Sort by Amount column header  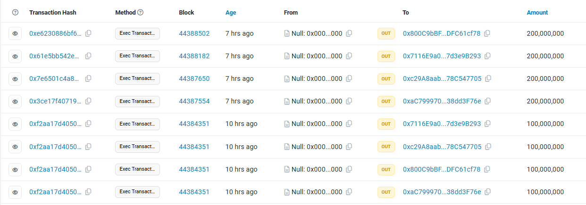click(537, 13)
